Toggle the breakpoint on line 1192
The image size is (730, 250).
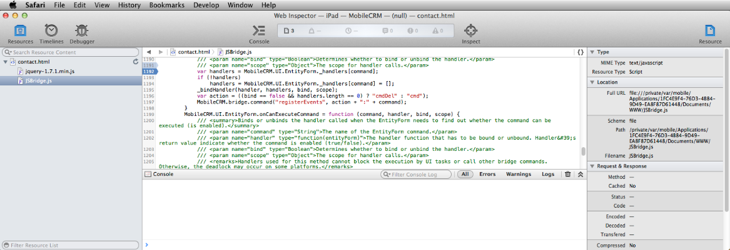tap(150, 72)
